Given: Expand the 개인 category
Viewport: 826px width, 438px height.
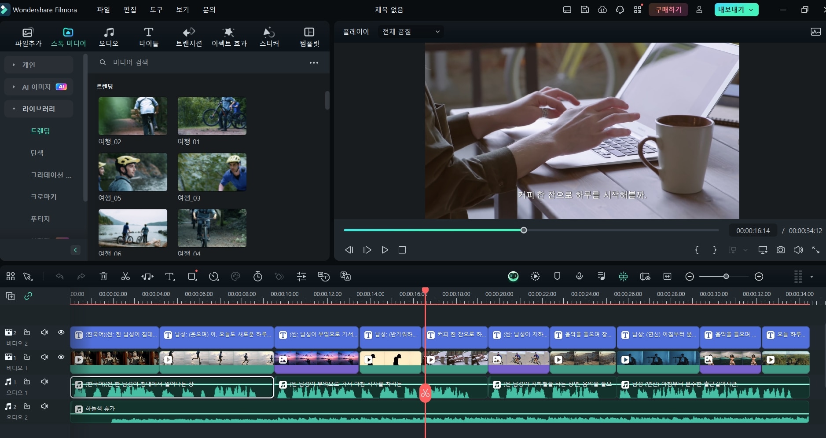Looking at the screenshot, I should coord(14,65).
